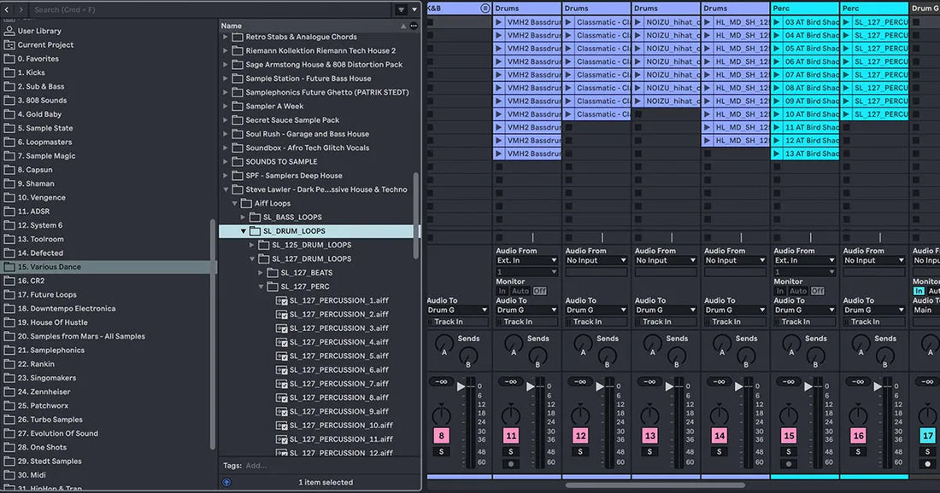Click the 28. One Shots folder icon
This screenshot has width=940, height=493.
click(x=9, y=448)
